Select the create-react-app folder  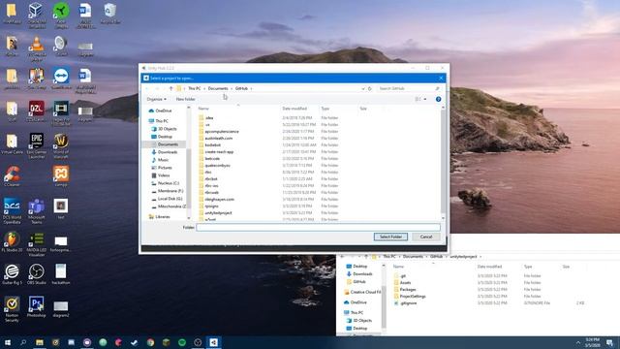click(x=218, y=152)
